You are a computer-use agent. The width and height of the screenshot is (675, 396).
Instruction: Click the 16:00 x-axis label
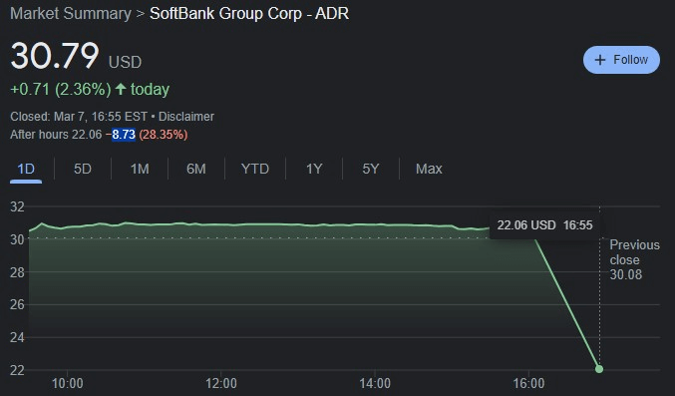(528, 383)
